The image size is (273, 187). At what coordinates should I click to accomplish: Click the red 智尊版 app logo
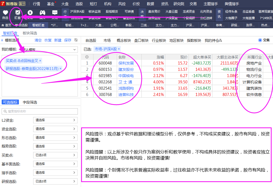(3, 4)
